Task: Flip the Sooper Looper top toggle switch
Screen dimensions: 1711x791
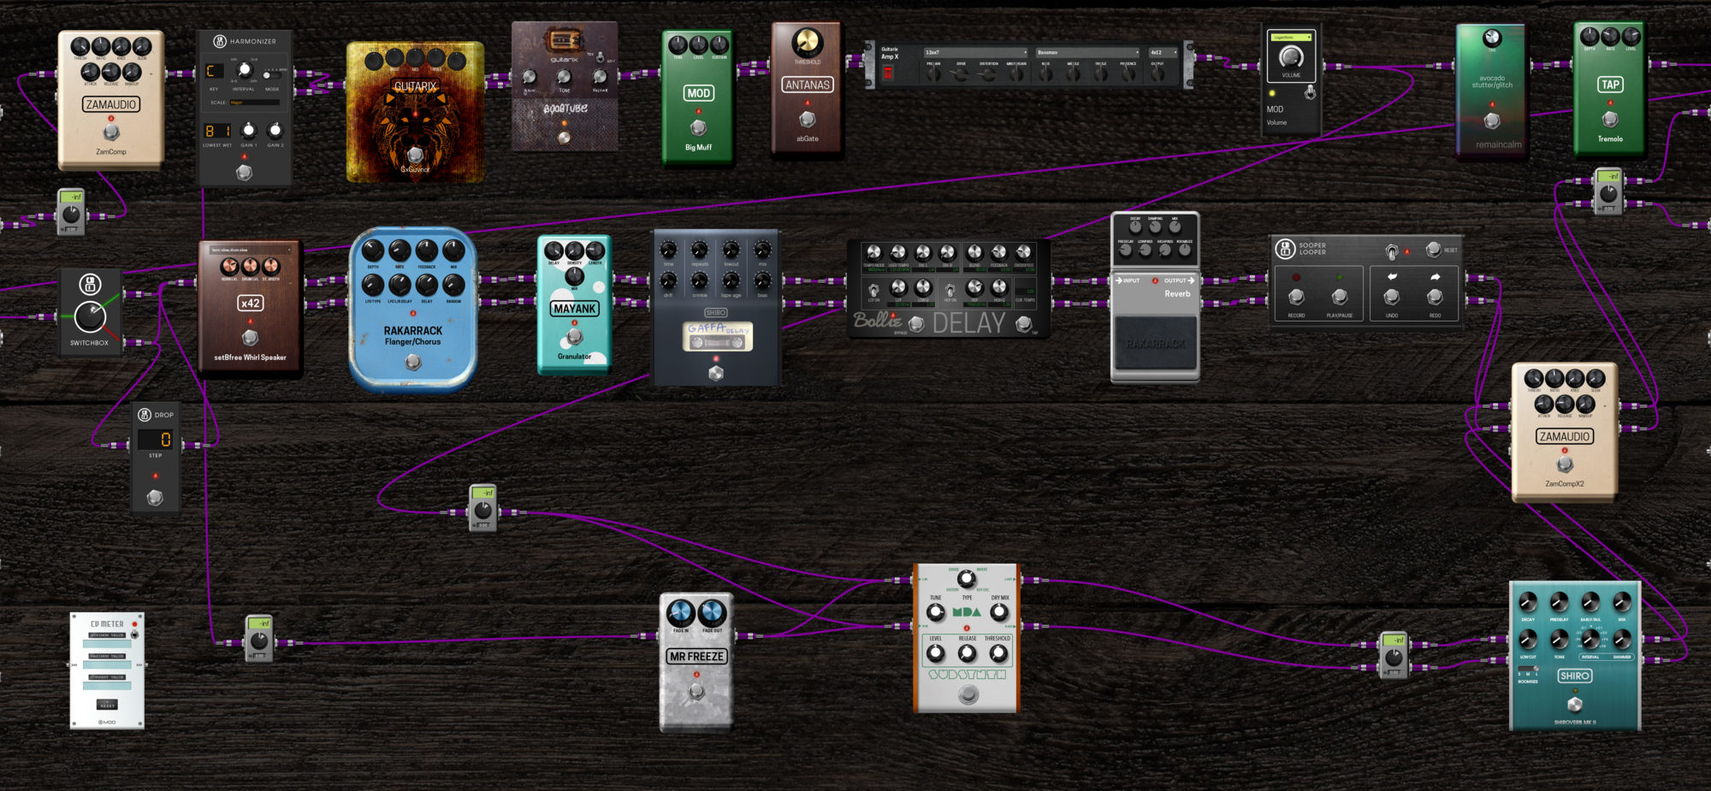Action: tap(1392, 251)
